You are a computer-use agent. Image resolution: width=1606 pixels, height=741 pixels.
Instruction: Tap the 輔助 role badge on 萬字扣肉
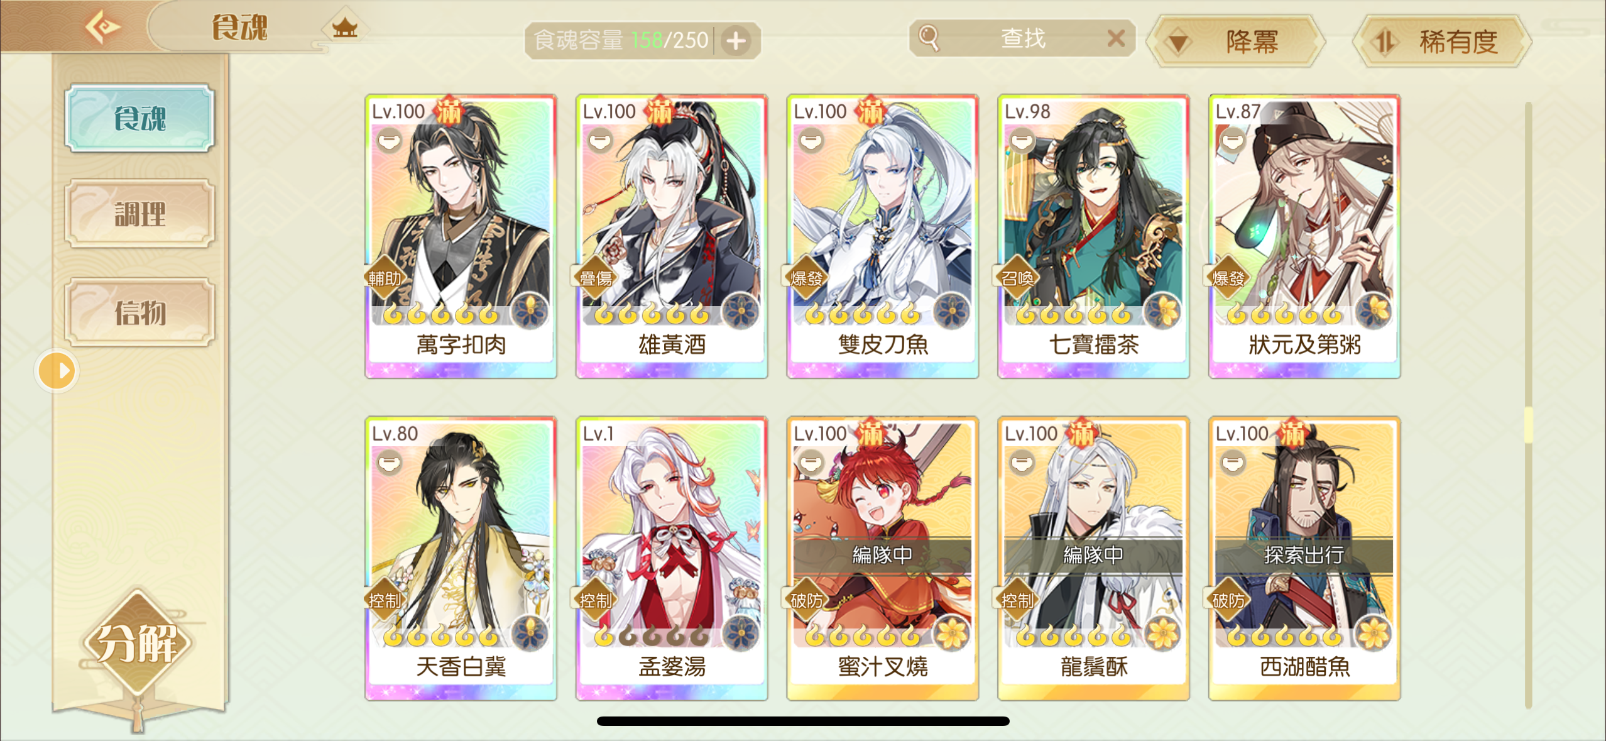[x=384, y=277]
